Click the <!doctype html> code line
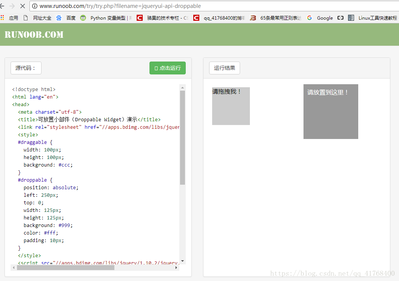Viewport: 399px width, 281px height. coord(34,90)
